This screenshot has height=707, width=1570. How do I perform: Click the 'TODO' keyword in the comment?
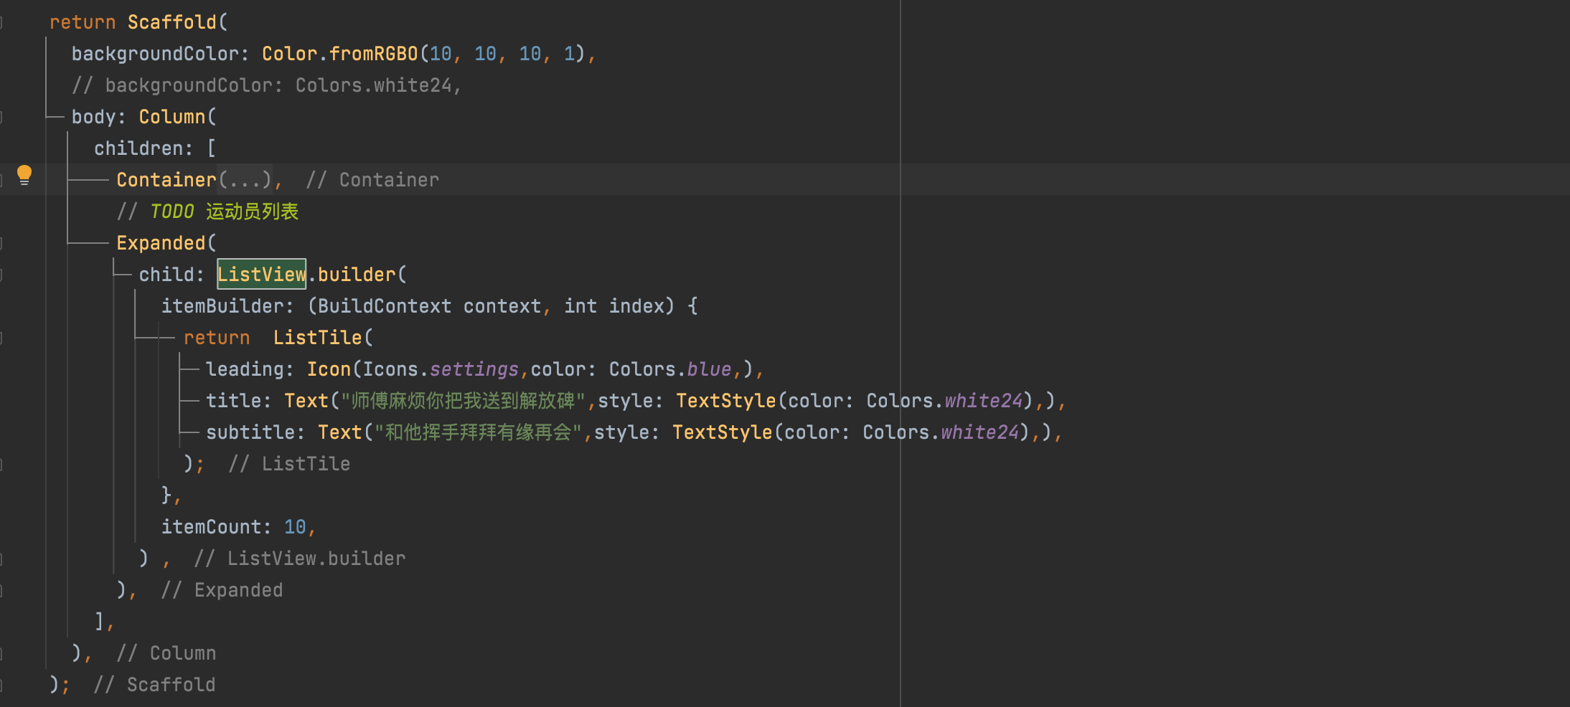tap(172, 211)
